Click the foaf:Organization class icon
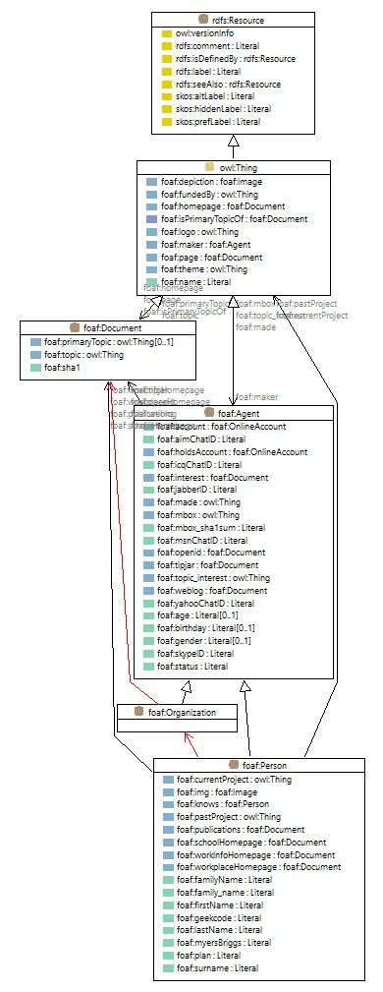The height and width of the screenshot is (992, 383). pos(139,712)
